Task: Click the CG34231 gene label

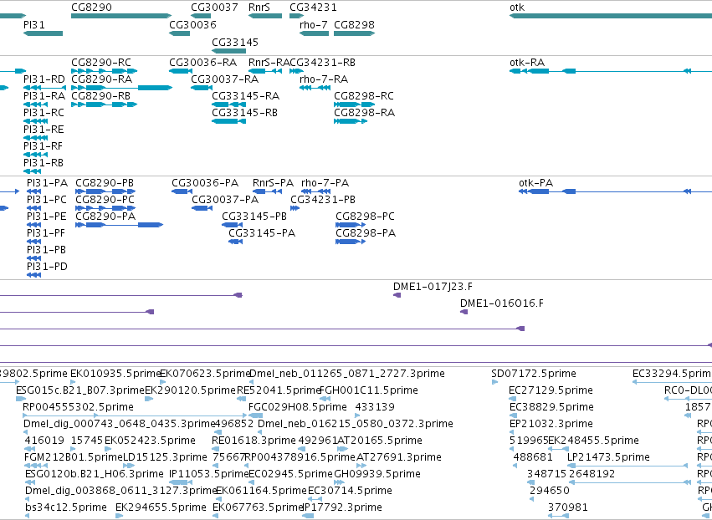Action: pyautogui.click(x=313, y=8)
